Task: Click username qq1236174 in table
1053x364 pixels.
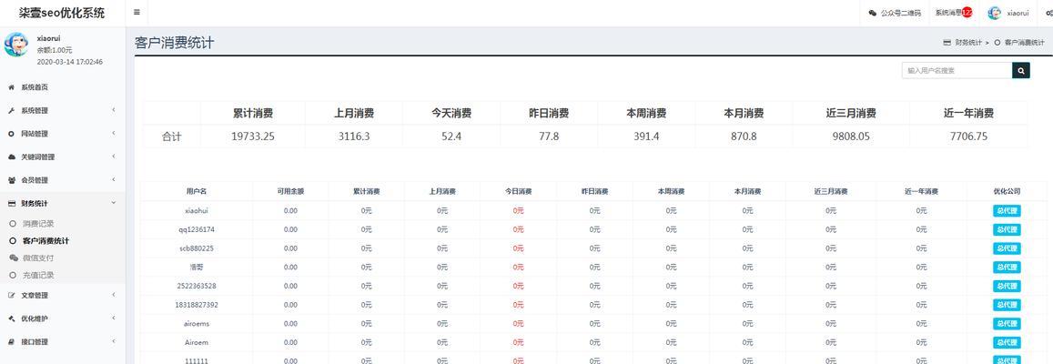Action: [196, 229]
